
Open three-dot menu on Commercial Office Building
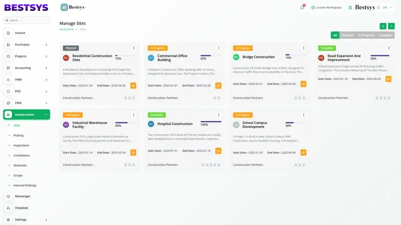[x=219, y=48]
